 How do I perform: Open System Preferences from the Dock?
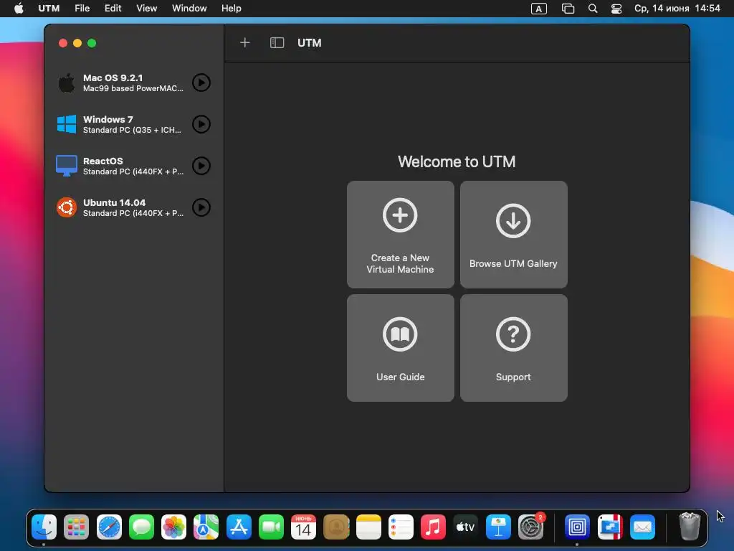(x=531, y=527)
